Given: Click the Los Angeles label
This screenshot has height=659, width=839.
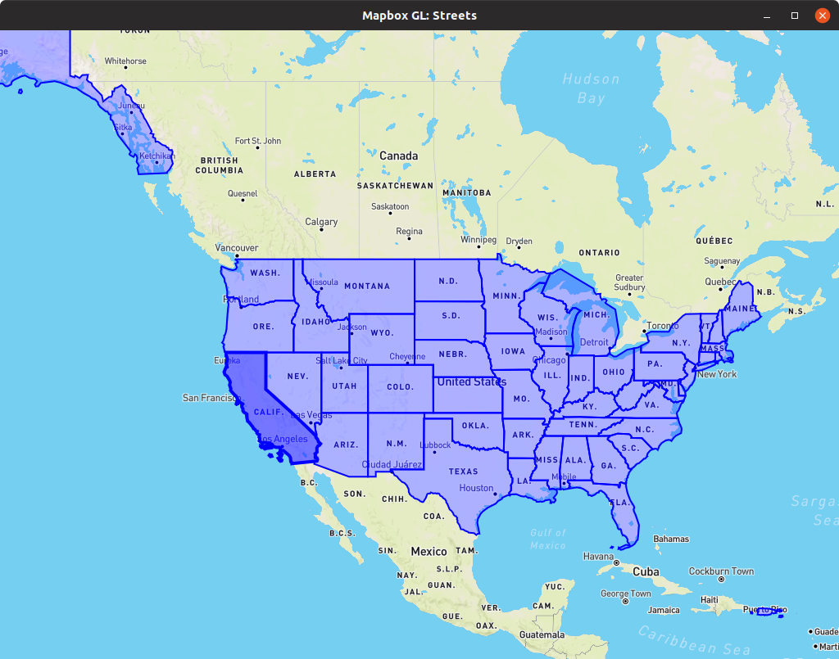Looking at the screenshot, I should point(282,439).
